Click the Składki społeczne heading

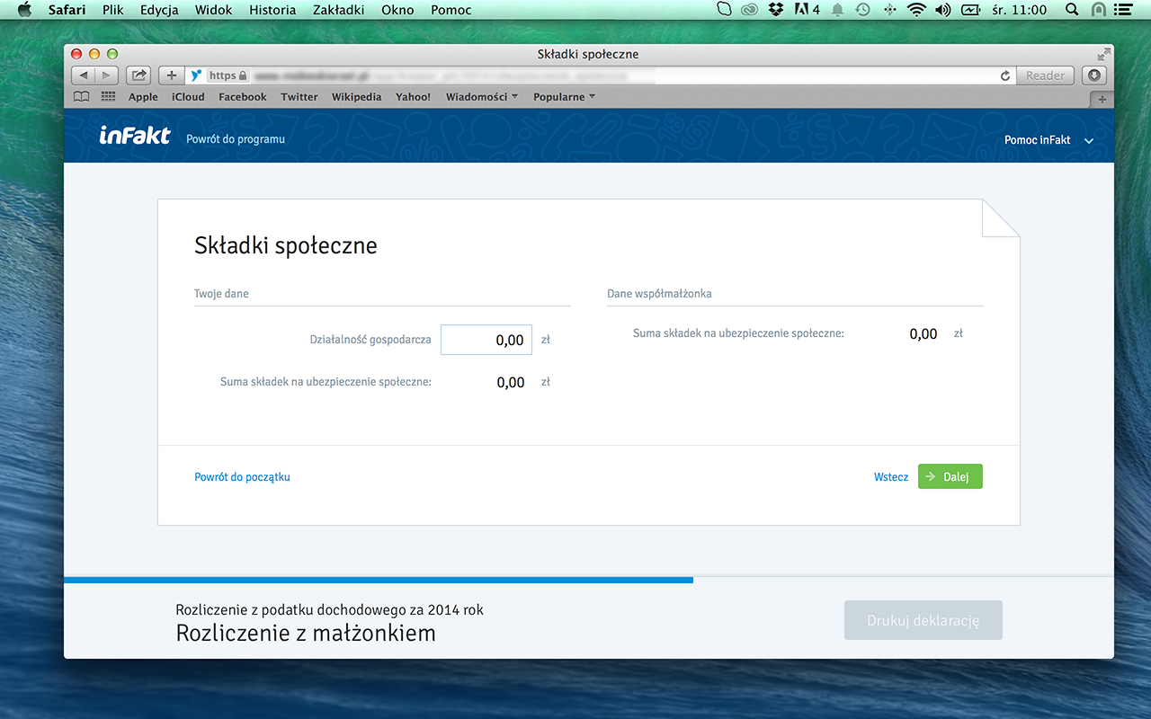coord(286,245)
